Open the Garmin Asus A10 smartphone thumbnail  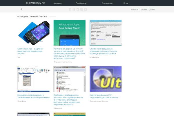[33, 33]
